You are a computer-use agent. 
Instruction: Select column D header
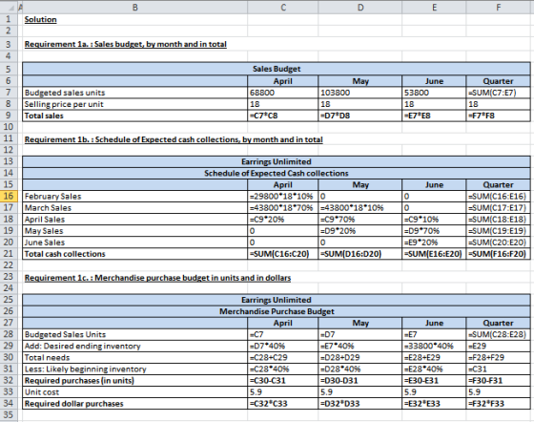coord(360,7)
